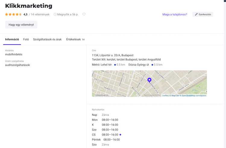Click the address 1134, Lőportár u. 20/A

(113, 55)
